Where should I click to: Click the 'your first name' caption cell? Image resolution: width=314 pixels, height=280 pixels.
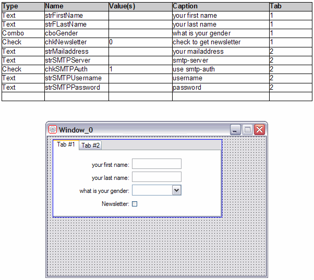(221, 16)
